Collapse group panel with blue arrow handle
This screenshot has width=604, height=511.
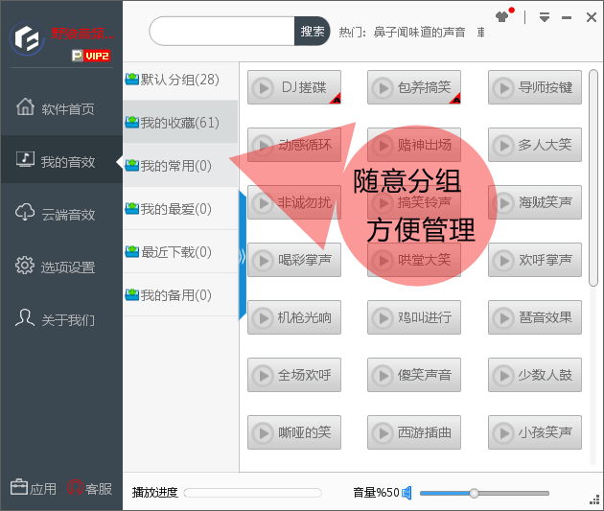coord(243,256)
